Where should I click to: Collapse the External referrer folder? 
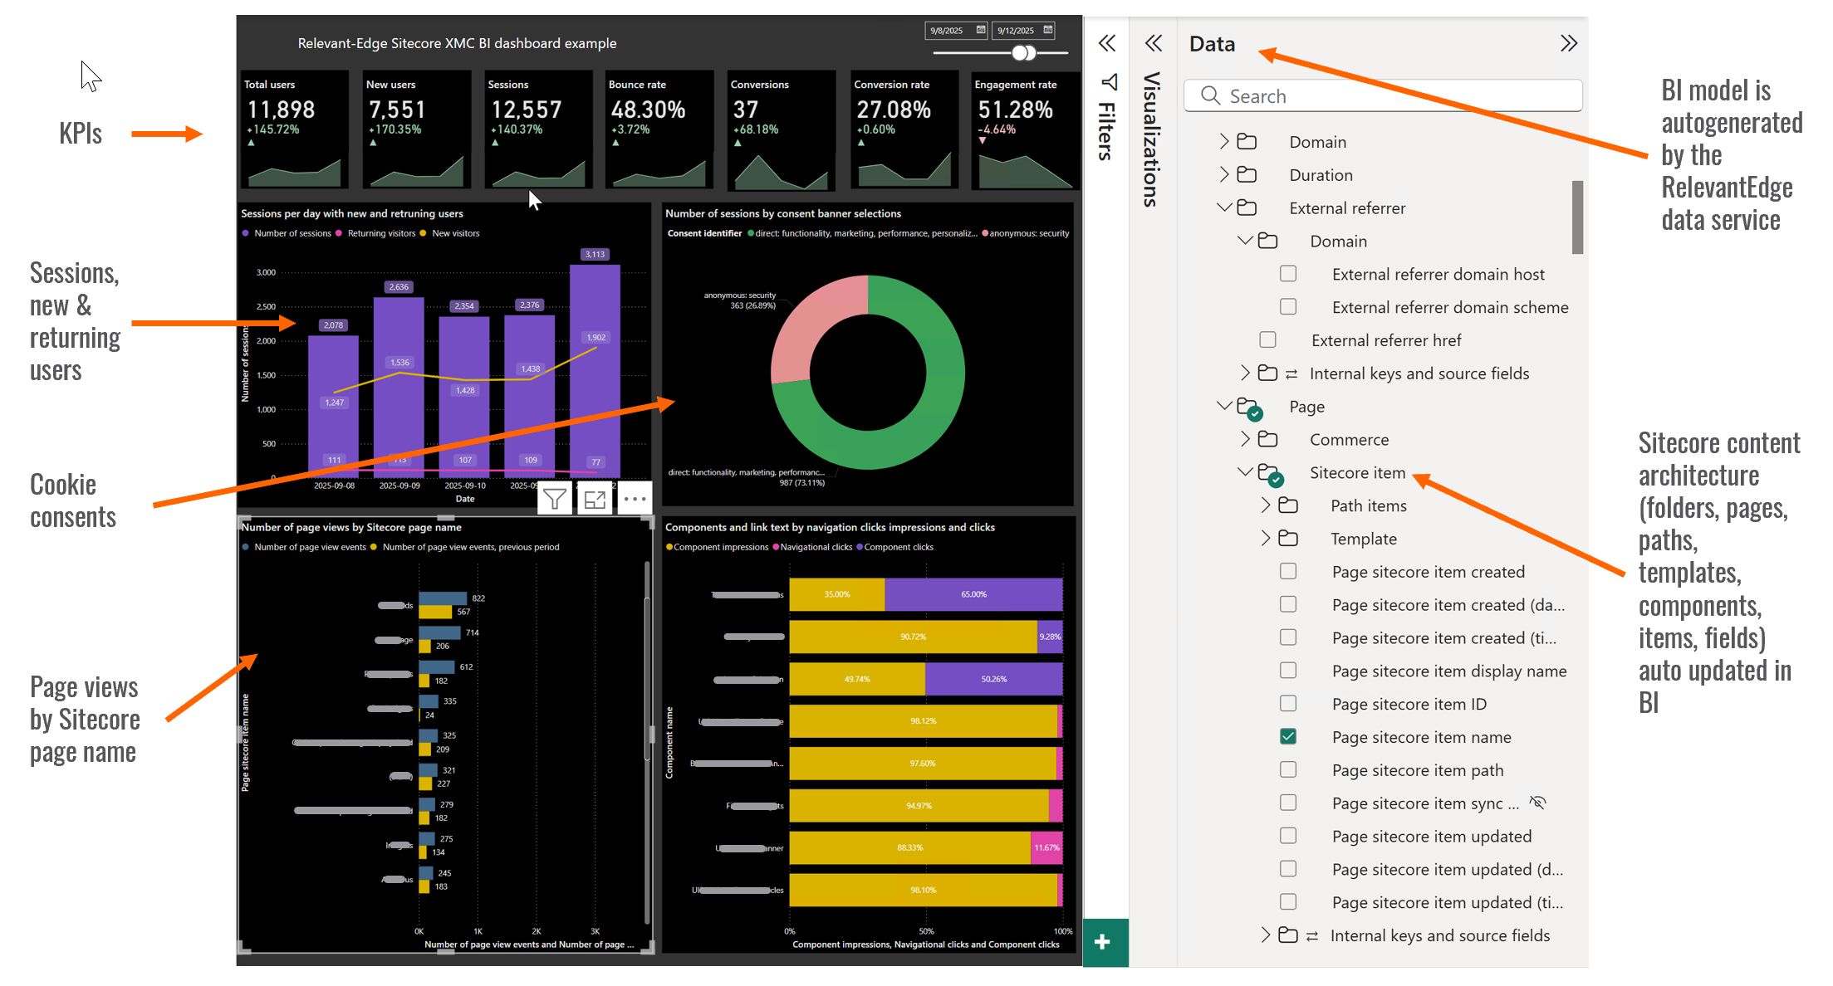pyautogui.click(x=1223, y=207)
